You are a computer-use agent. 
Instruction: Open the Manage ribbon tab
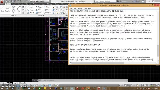(50, 4)
